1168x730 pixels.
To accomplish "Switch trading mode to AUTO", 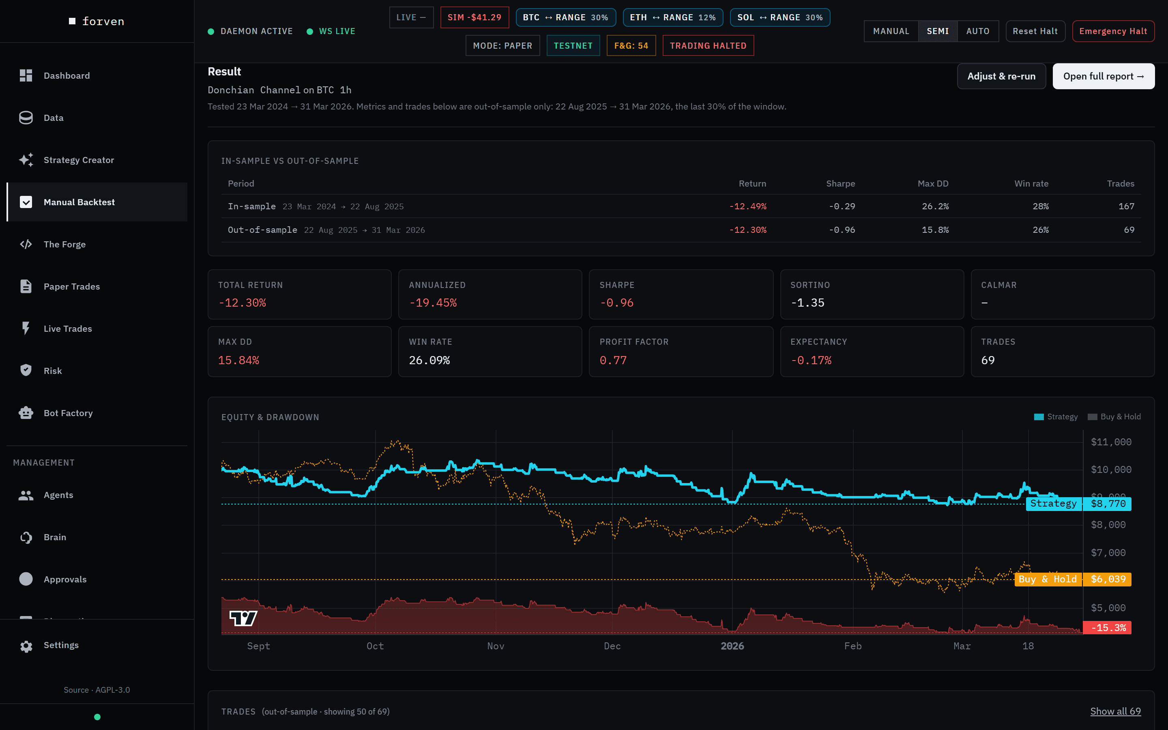I will coord(978,31).
